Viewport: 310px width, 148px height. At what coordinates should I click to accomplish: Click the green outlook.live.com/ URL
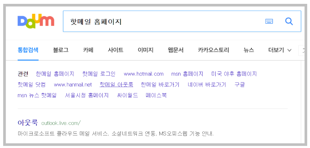[61, 123]
